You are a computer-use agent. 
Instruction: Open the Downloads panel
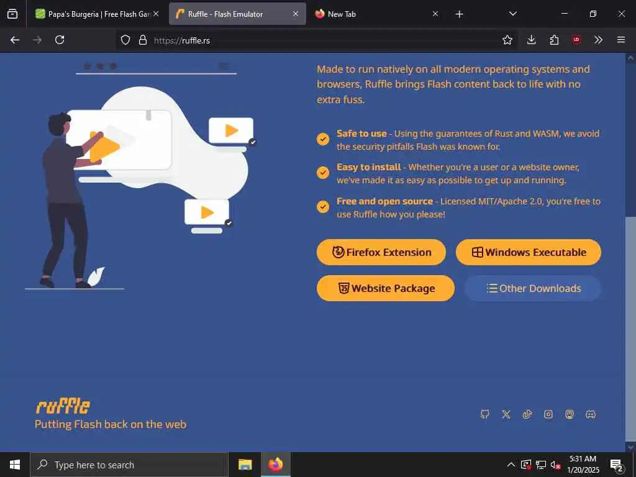(x=532, y=40)
